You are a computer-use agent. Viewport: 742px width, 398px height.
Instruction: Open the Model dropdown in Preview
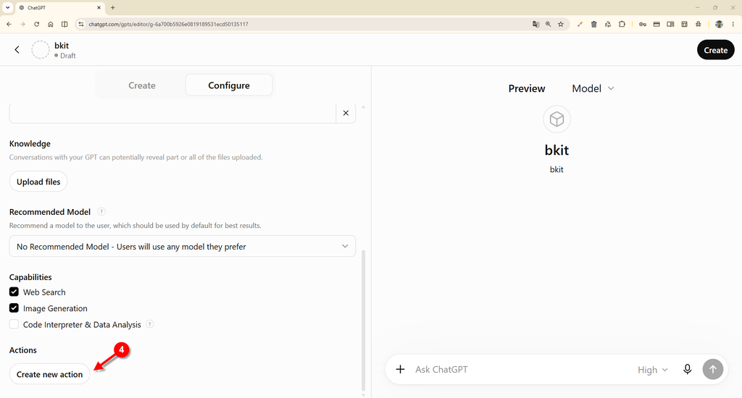pos(593,88)
